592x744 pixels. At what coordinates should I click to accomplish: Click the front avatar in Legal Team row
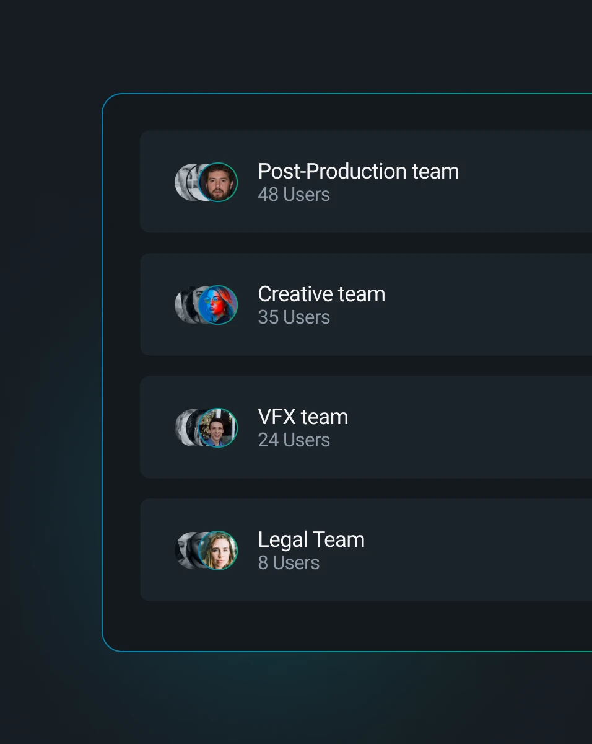(218, 551)
